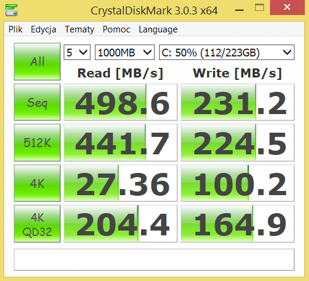Start the 4K random test

(x=37, y=183)
